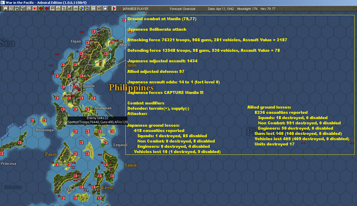Viewport: 357px width, 206px height.
Task: Click the red flag toolbar icon
Action: point(52,8)
